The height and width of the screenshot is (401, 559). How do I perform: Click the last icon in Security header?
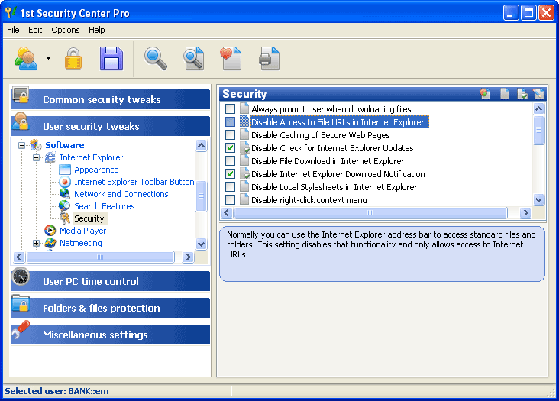538,94
